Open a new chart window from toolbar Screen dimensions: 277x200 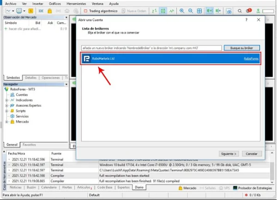point(8,11)
